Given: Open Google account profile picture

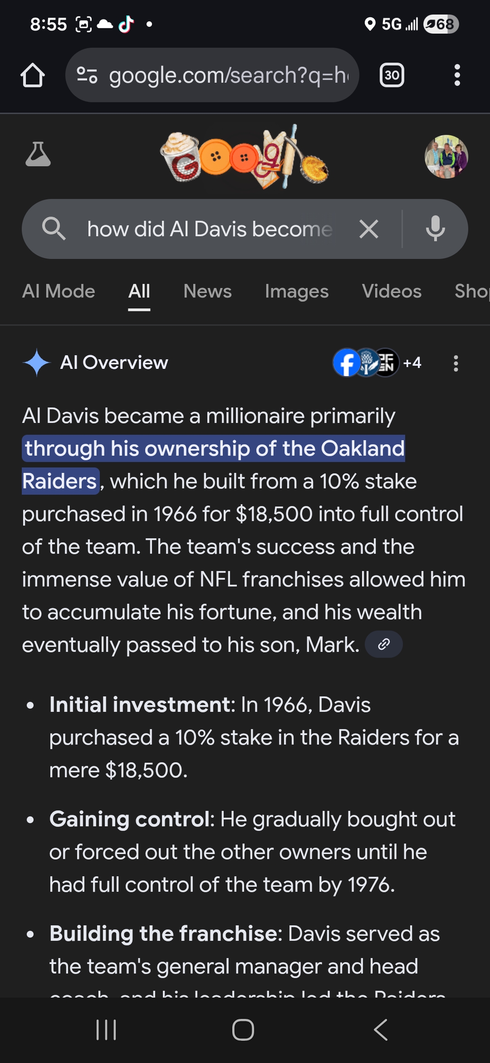Looking at the screenshot, I should pyautogui.click(x=446, y=157).
